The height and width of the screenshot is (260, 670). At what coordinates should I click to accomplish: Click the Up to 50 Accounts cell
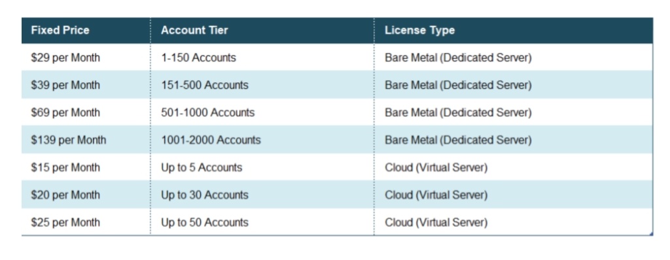262,222
